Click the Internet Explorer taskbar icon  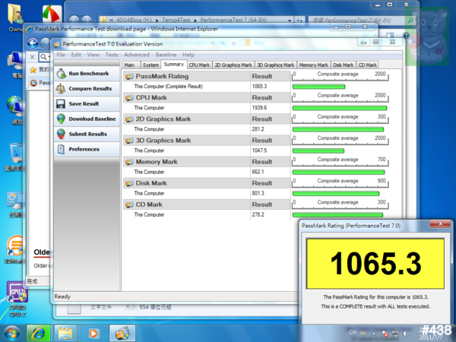pos(38,332)
